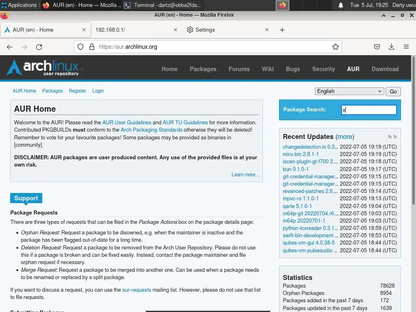Close the 192.168.0.1/ tab
416x312 pixels.
pyautogui.click(x=175, y=30)
